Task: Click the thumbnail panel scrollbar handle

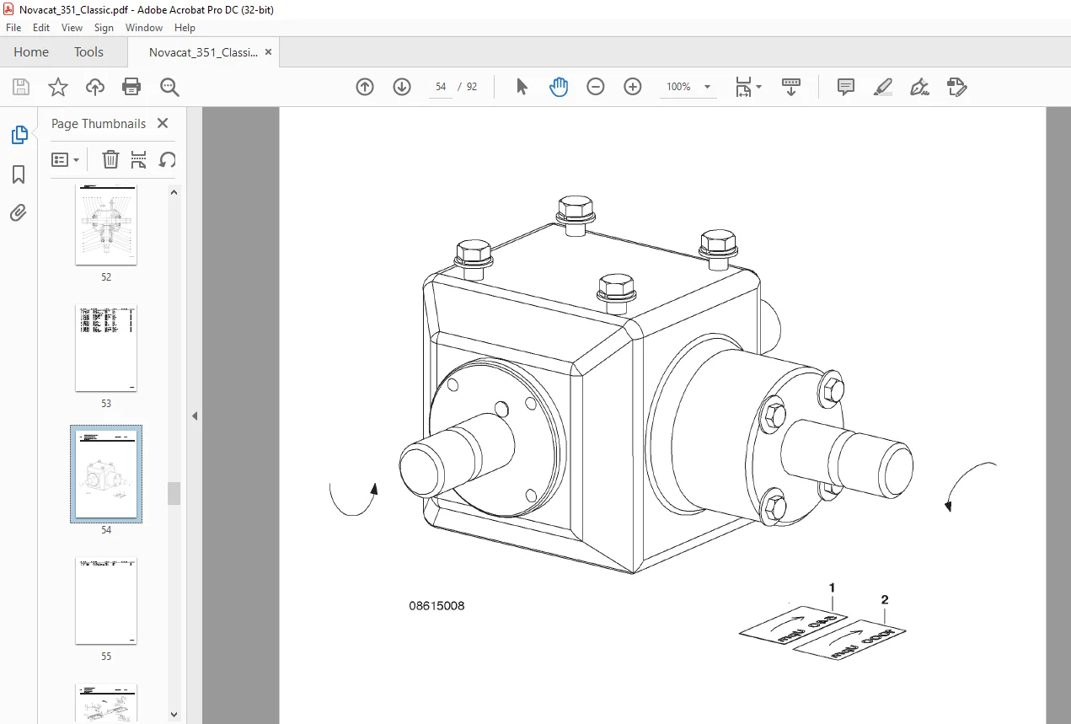Action: [174, 493]
